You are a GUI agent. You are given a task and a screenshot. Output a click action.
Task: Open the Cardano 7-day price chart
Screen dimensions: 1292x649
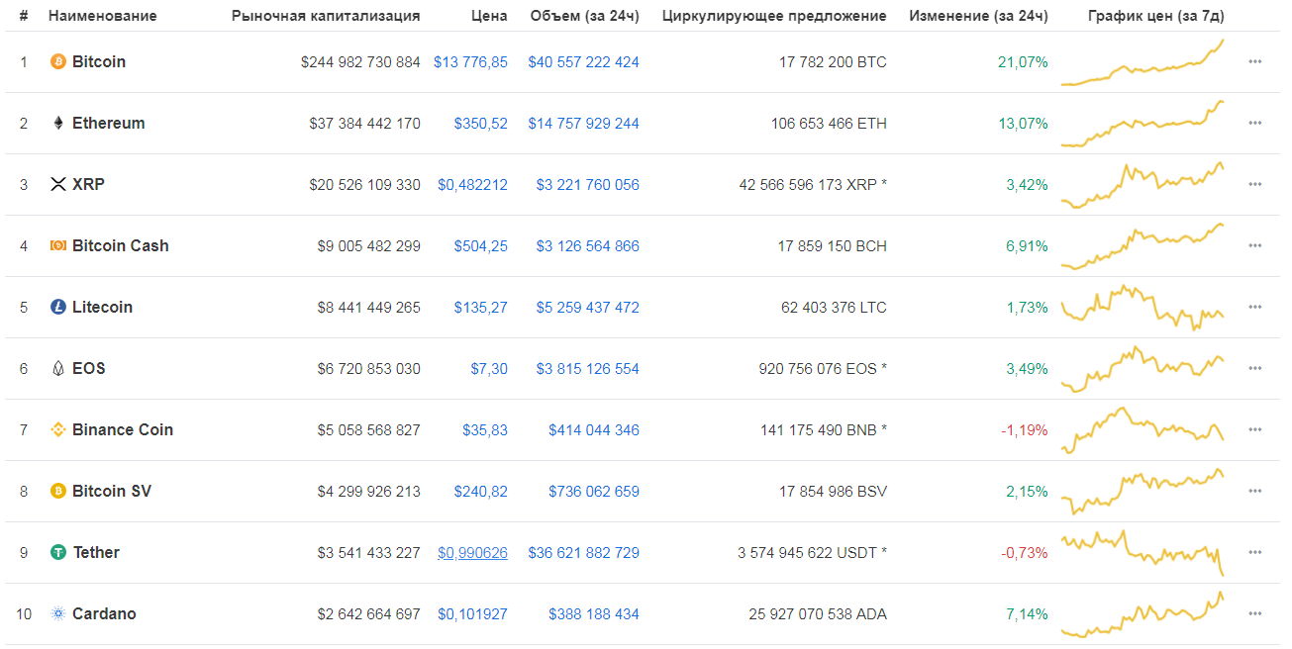[1143, 614]
